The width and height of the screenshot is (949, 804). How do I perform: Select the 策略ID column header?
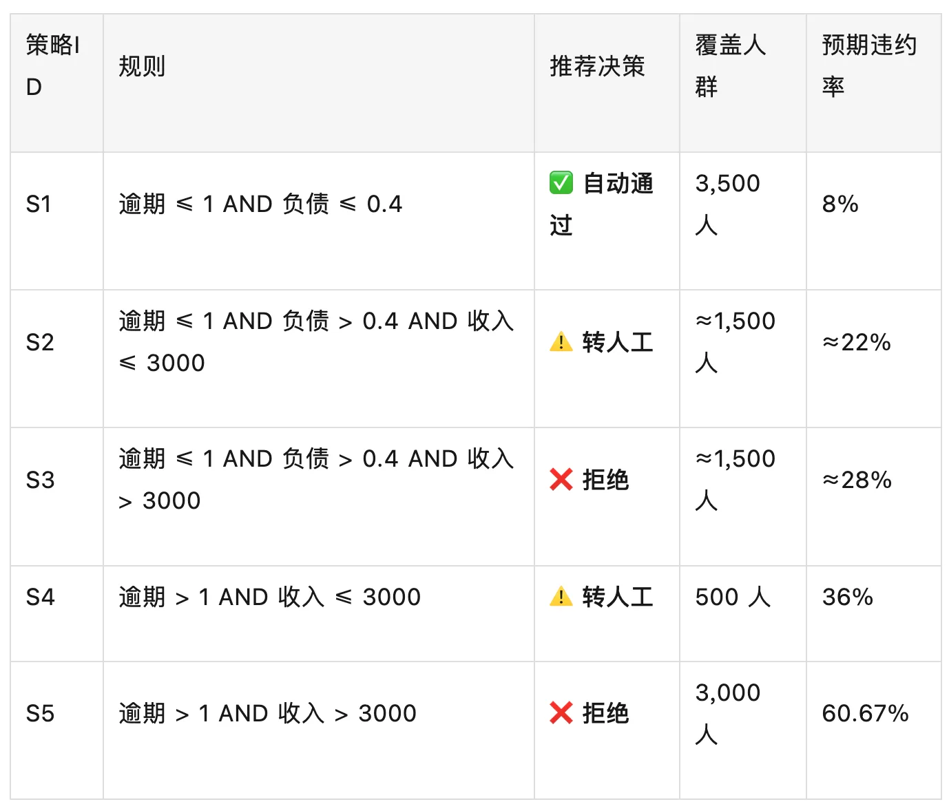click(57, 83)
